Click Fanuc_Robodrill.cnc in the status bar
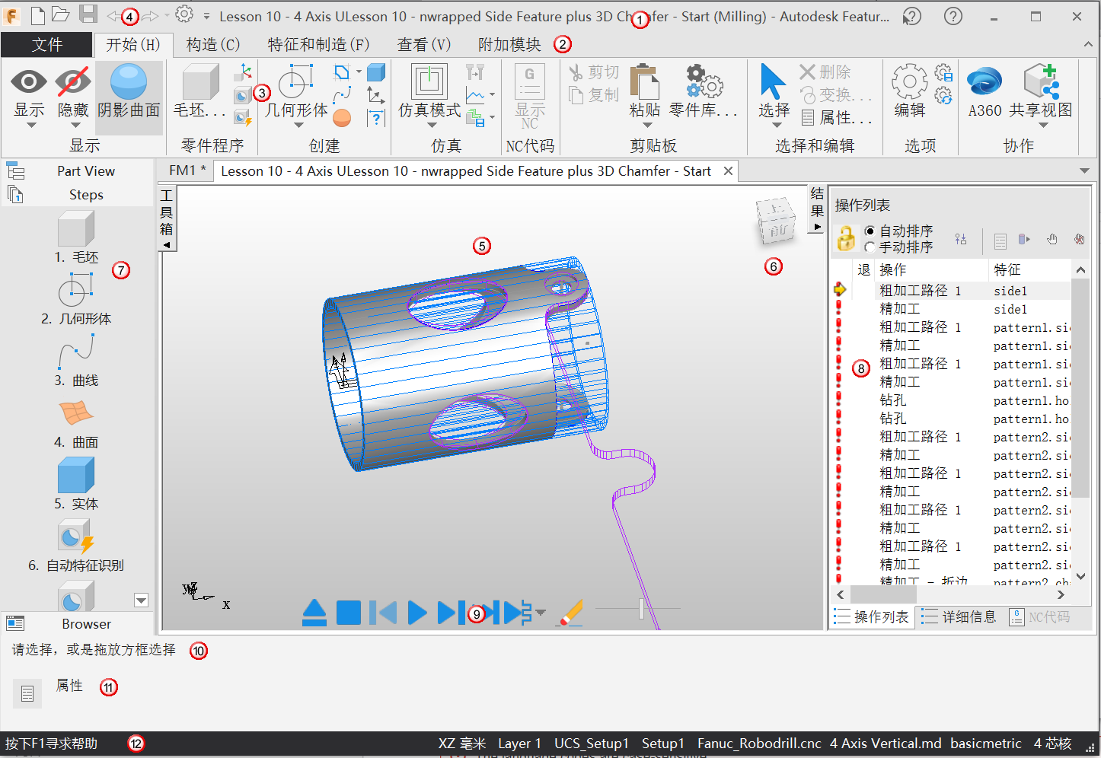Viewport: 1101px width, 758px height. (x=759, y=744)
